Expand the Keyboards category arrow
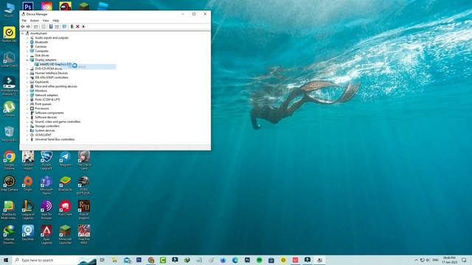 [x=27, y=82]
